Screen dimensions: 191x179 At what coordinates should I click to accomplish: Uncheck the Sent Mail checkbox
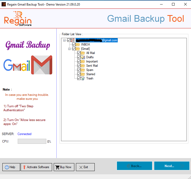[x=79, y=66]
